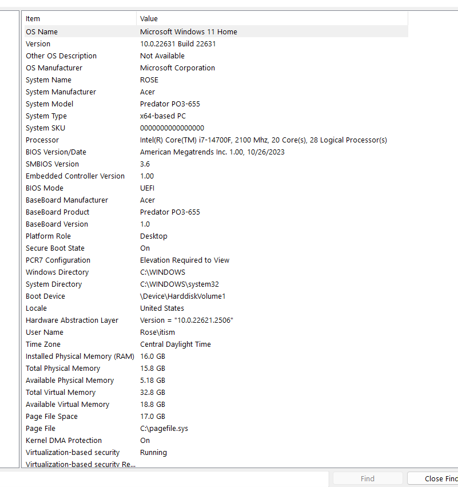This screenshot has width=458, height=487.
Task: Select Other OS Description row
Action: [x=216, y=56]
